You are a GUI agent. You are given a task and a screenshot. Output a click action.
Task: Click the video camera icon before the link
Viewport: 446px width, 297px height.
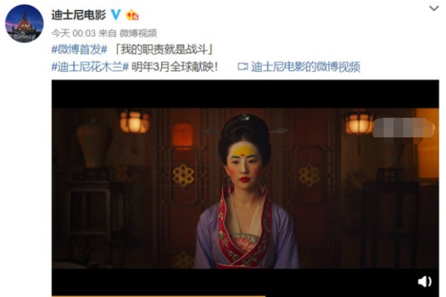[242, 67]
